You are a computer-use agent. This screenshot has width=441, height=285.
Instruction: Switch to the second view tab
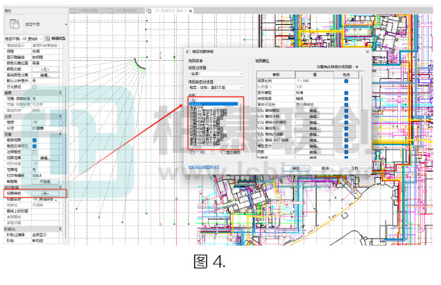pyautogui.click(x=126, y=10)
